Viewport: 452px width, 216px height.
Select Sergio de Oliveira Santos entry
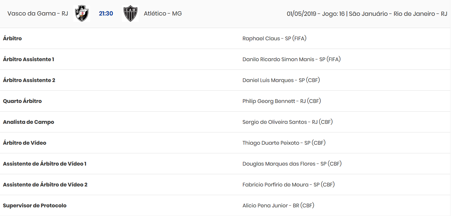tap(287, 122)
